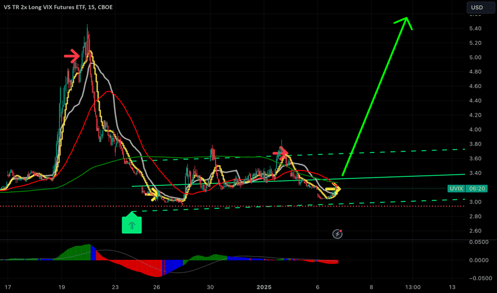Click the 5.00 price axis label

tap(475, 58)
